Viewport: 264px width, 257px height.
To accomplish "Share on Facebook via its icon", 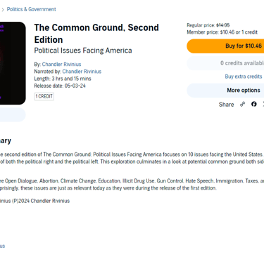I will 254,104.
